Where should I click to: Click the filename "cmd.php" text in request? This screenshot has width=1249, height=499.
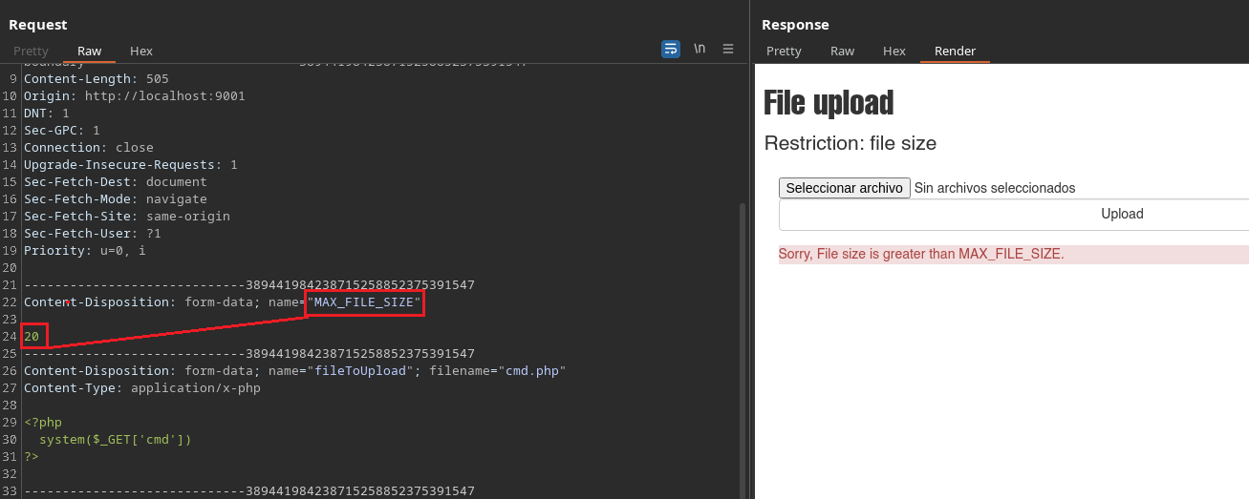531,371
